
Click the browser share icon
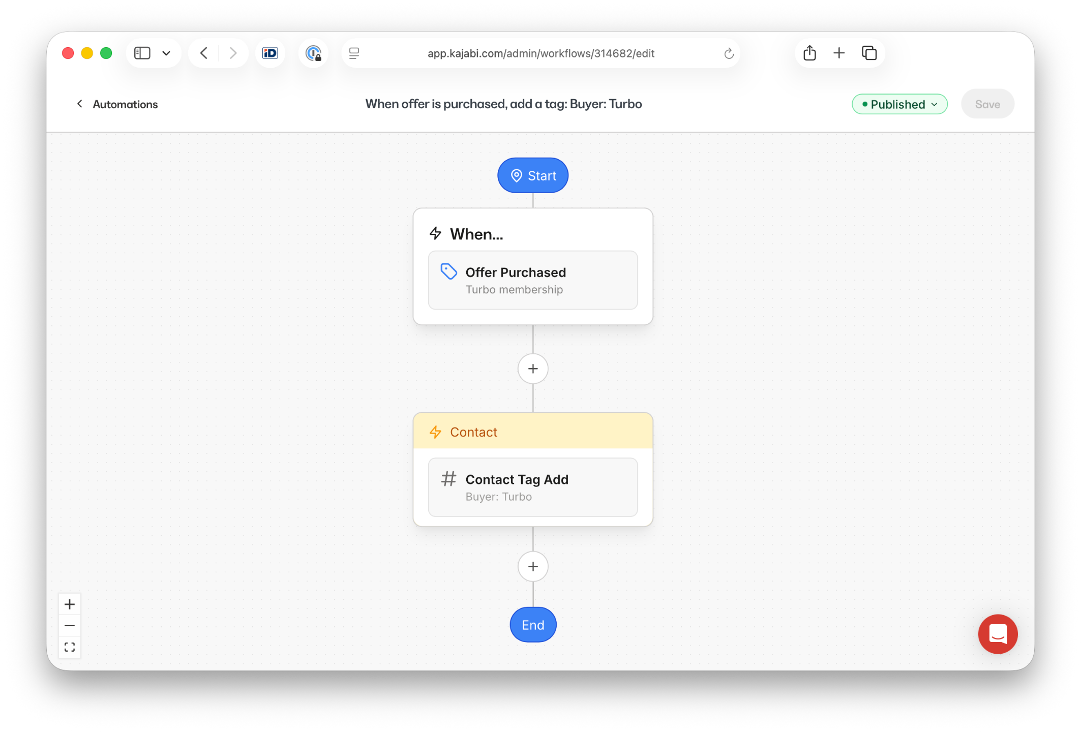tap(809, 53)
